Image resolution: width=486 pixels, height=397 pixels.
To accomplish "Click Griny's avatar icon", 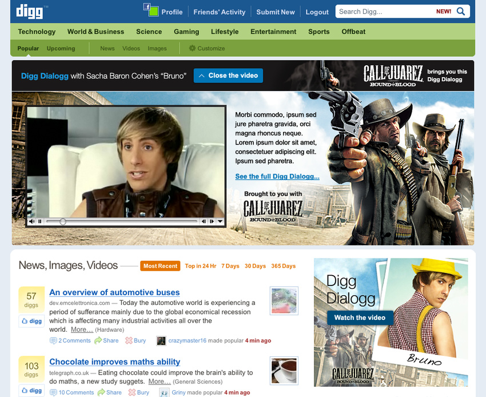I will 164,392.
